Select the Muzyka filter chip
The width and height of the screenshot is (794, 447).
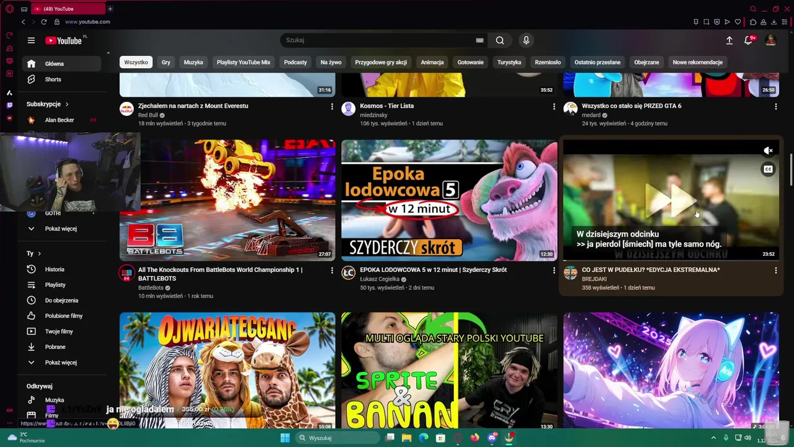tap(194, 62)
